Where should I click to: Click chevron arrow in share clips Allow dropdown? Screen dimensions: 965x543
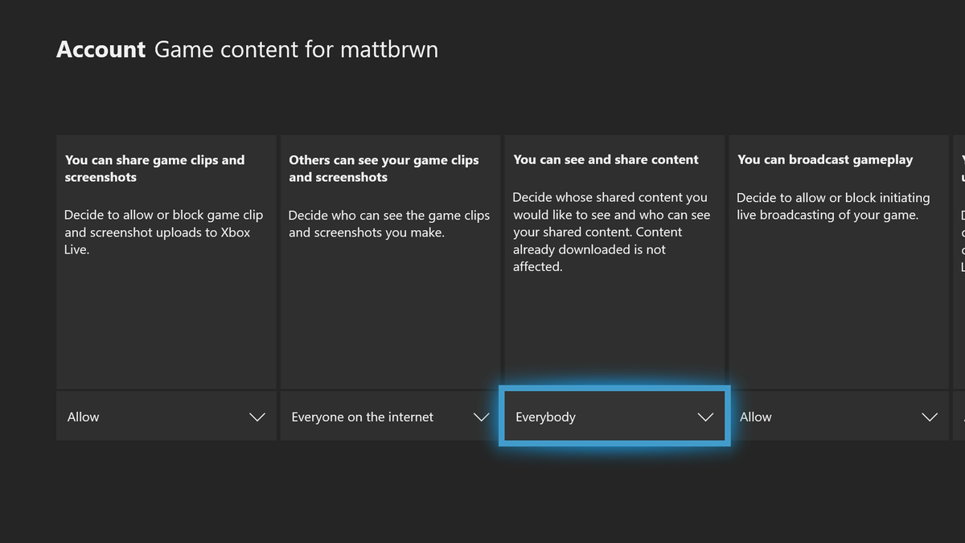click(x=257, y=417)
